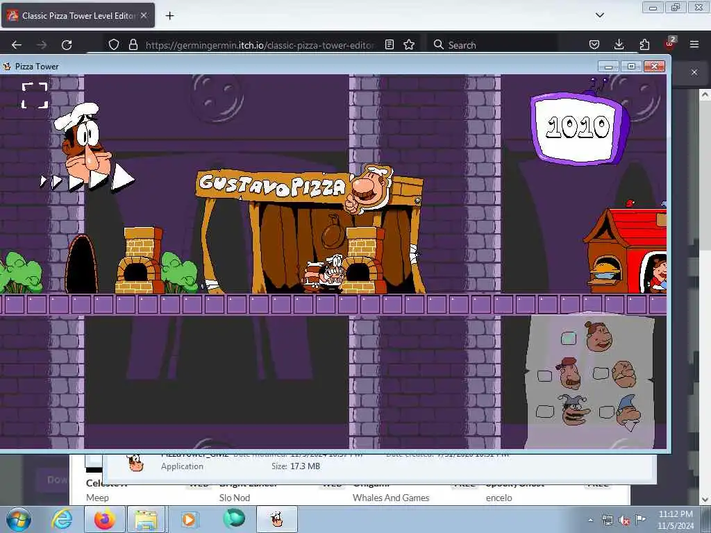Toggle reader view icon in address bar
The height and width of the screenshot is (533, 711).
tap(389, 44)
